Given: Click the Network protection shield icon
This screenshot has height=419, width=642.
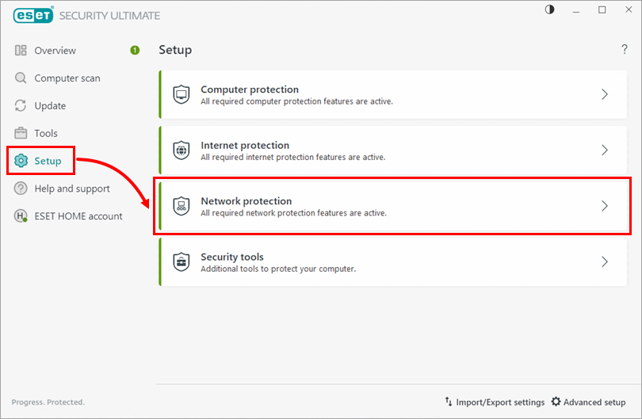Looking at the screenshot, I should (182, 206).
